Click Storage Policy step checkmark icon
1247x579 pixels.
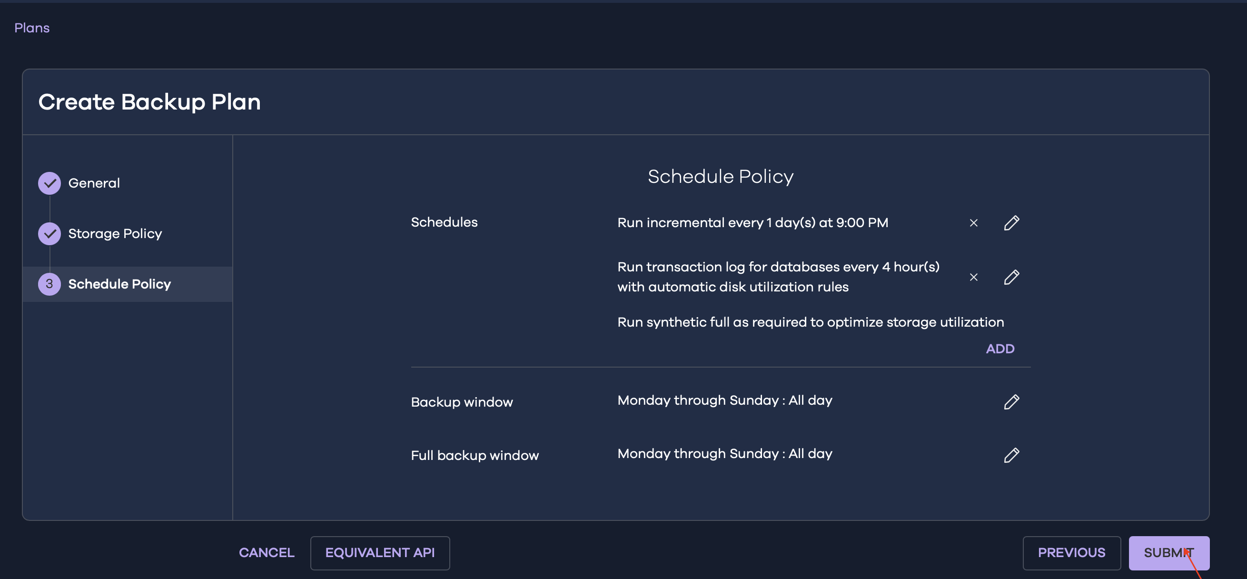(49, 233)
